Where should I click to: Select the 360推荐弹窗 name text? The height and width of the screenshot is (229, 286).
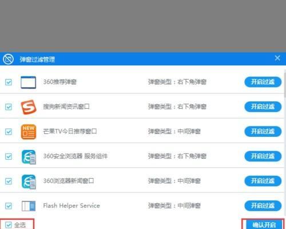tap(60, 82)
